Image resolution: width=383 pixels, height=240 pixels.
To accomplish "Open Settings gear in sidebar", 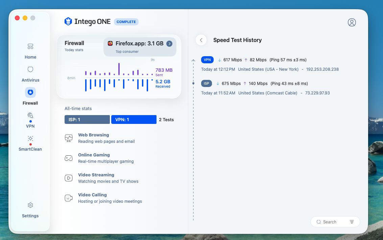I will click(30, 210).
